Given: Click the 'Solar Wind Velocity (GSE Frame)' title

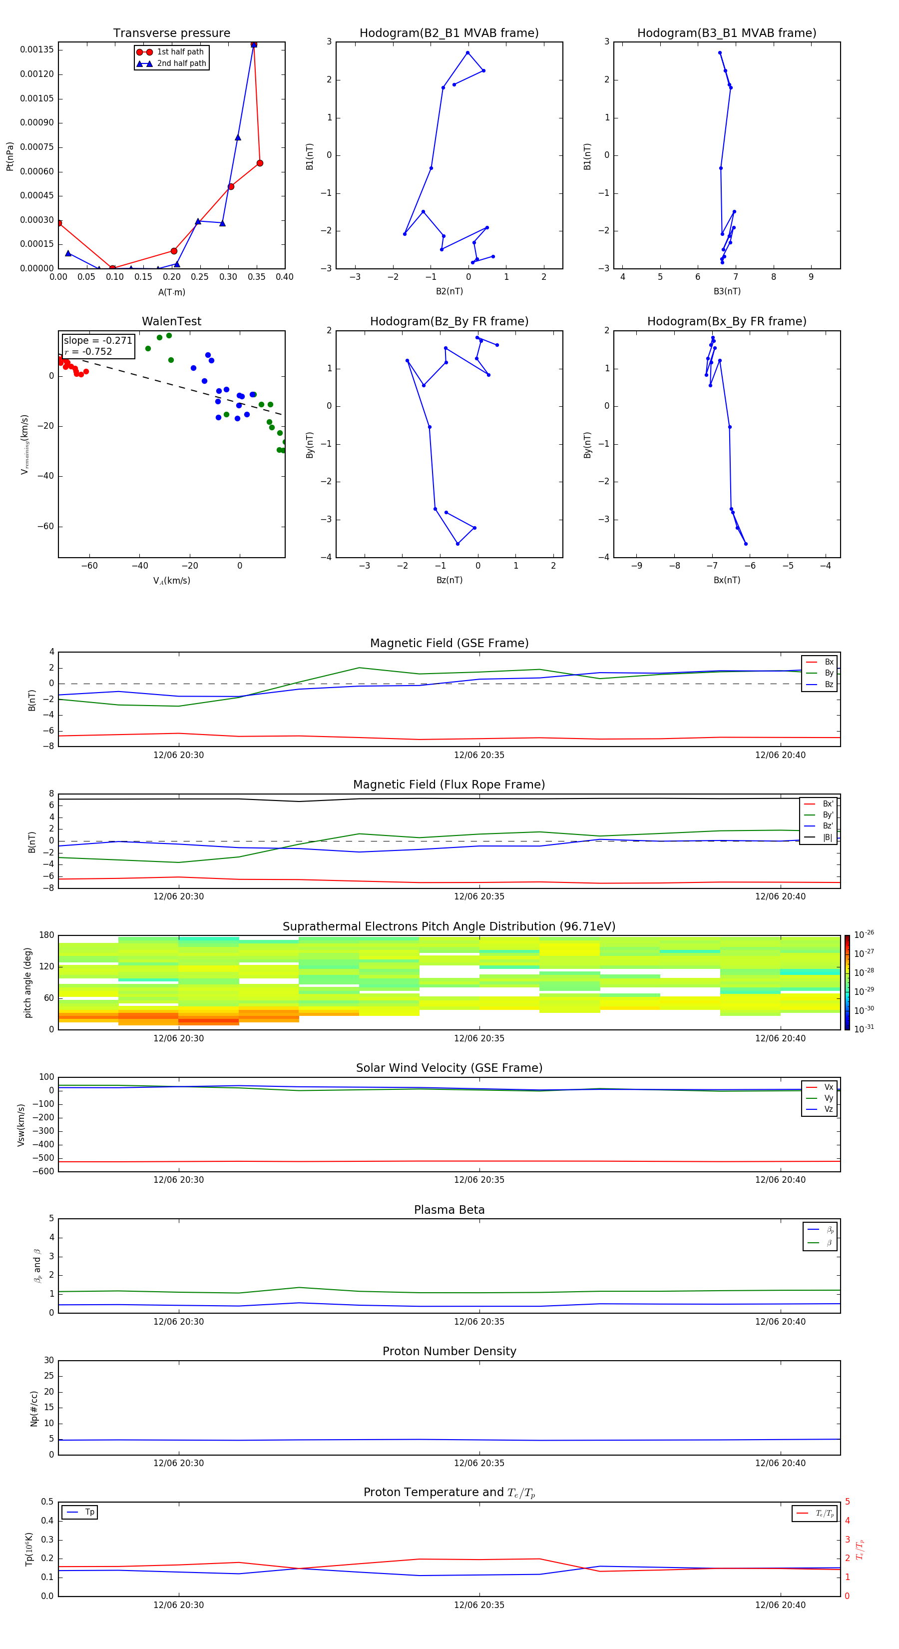Looking at the screenshot, I should (x=449, y=1068).
